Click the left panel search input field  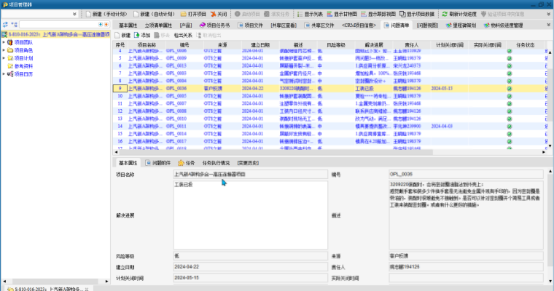(58, 25)
